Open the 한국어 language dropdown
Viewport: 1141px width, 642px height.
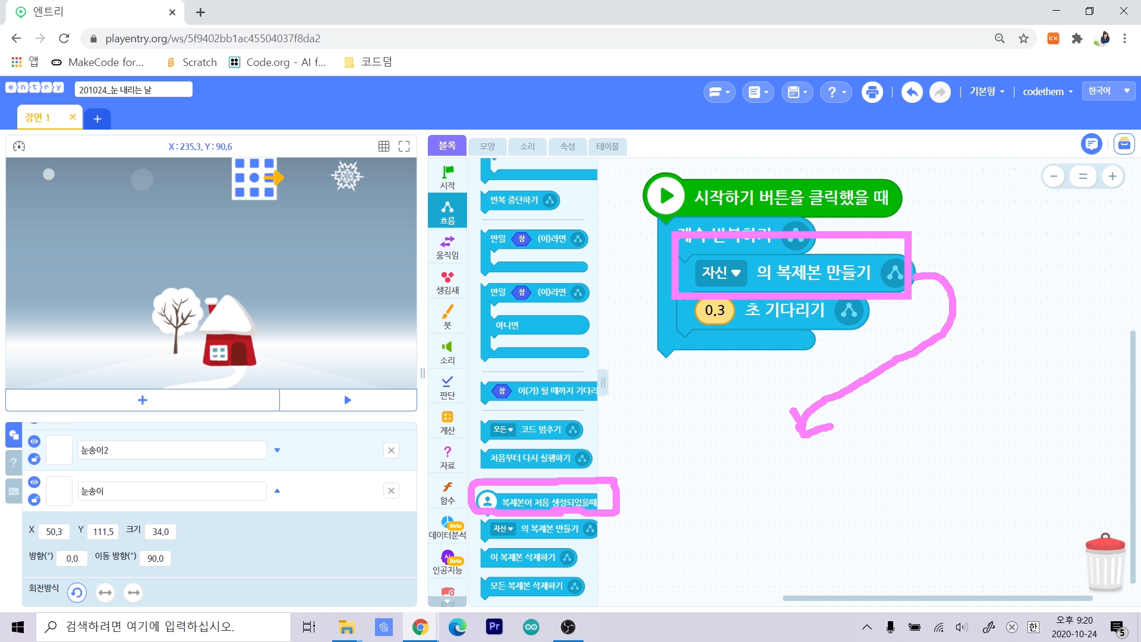(x=1108, y=91)
